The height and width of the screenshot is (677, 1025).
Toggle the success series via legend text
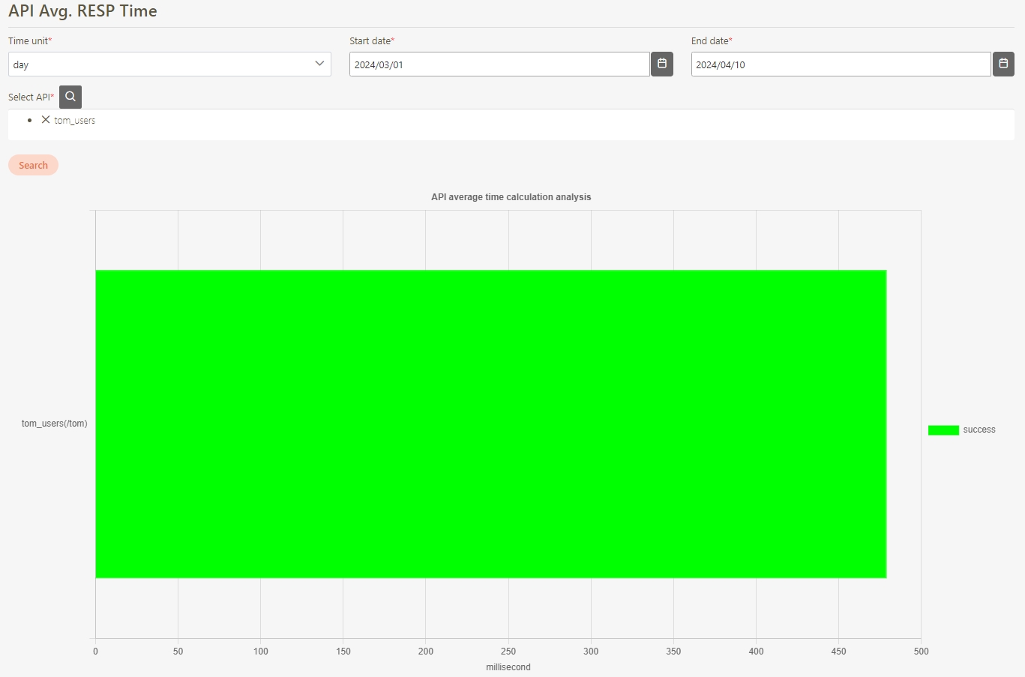click(x=979, y=430)
